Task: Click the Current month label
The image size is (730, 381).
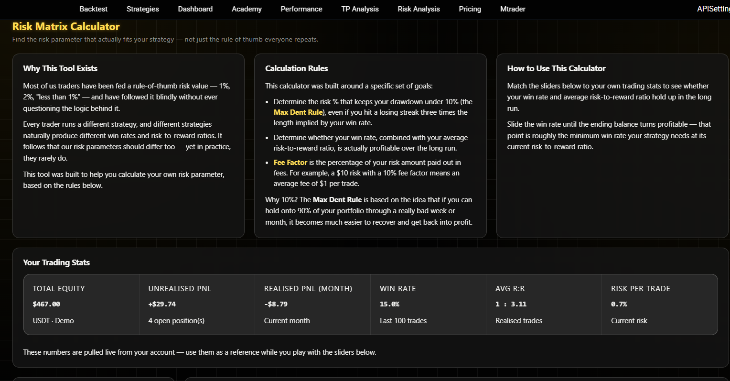Action: (287, 321)
